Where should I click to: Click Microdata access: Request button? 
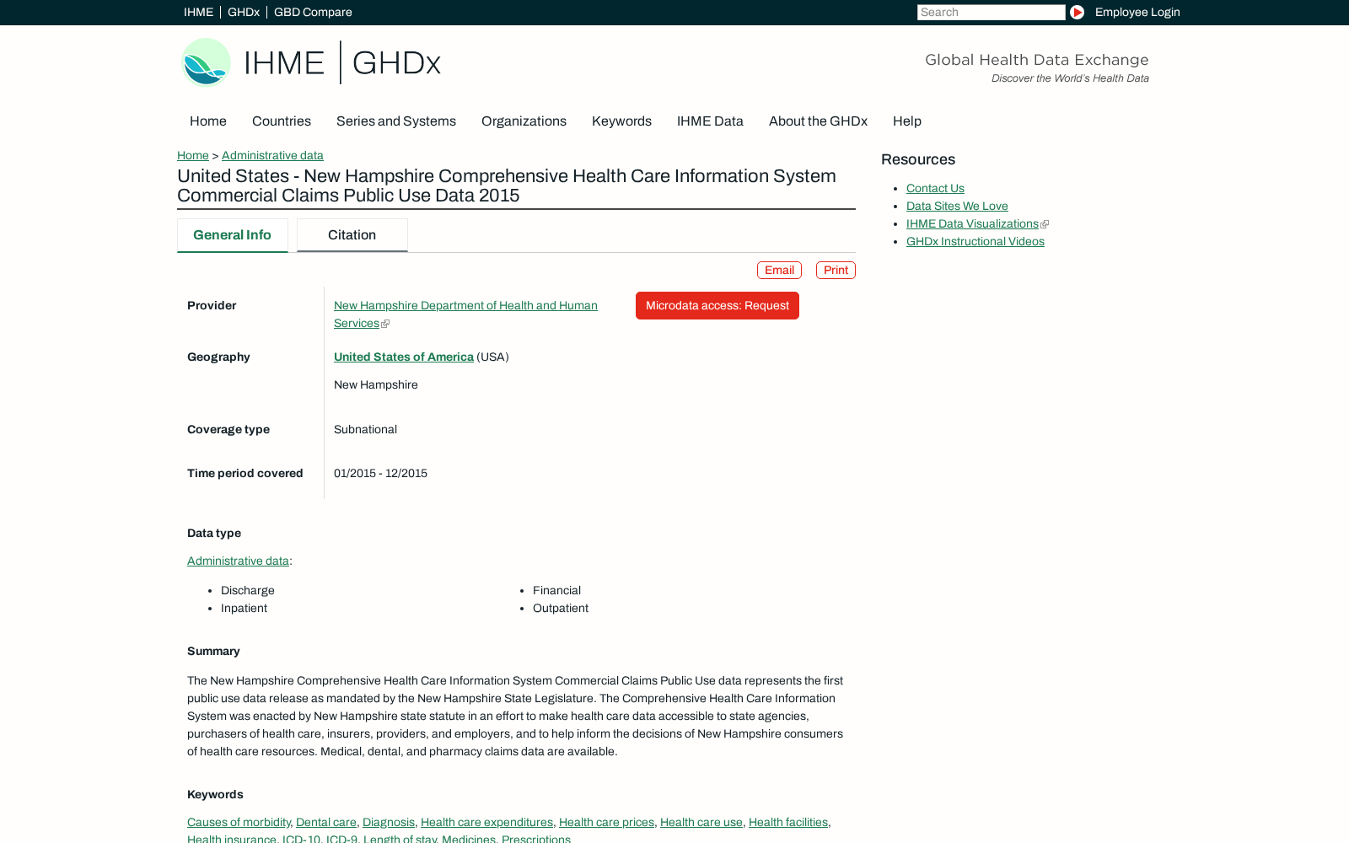pos(717,305)
